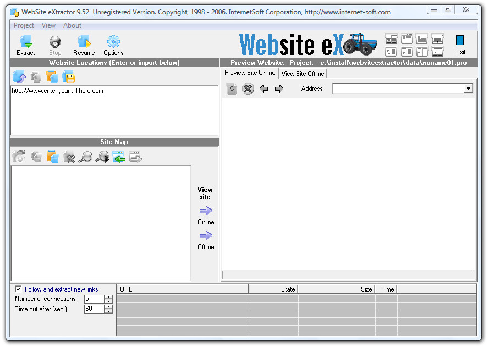Select the bottom-left window layout icon
The width and height of the screenshot is (488, 346).
[x=391, y=51]
